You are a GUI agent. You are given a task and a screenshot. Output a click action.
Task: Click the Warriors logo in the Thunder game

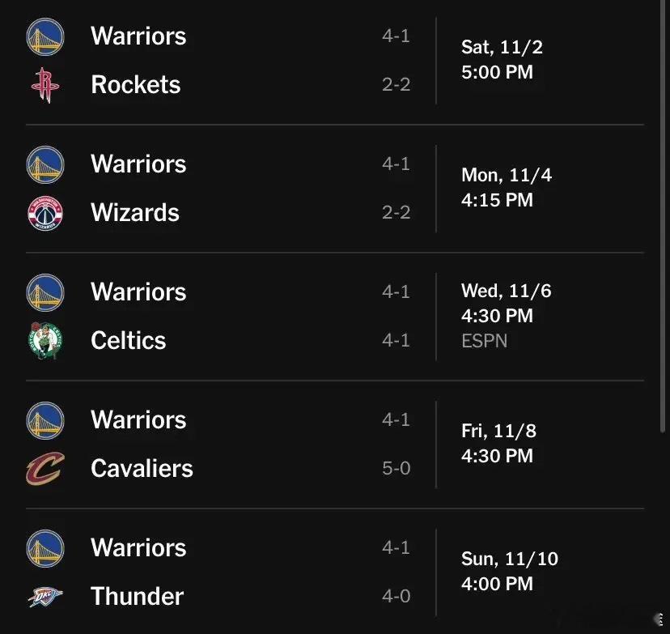(x=45, y=548)
